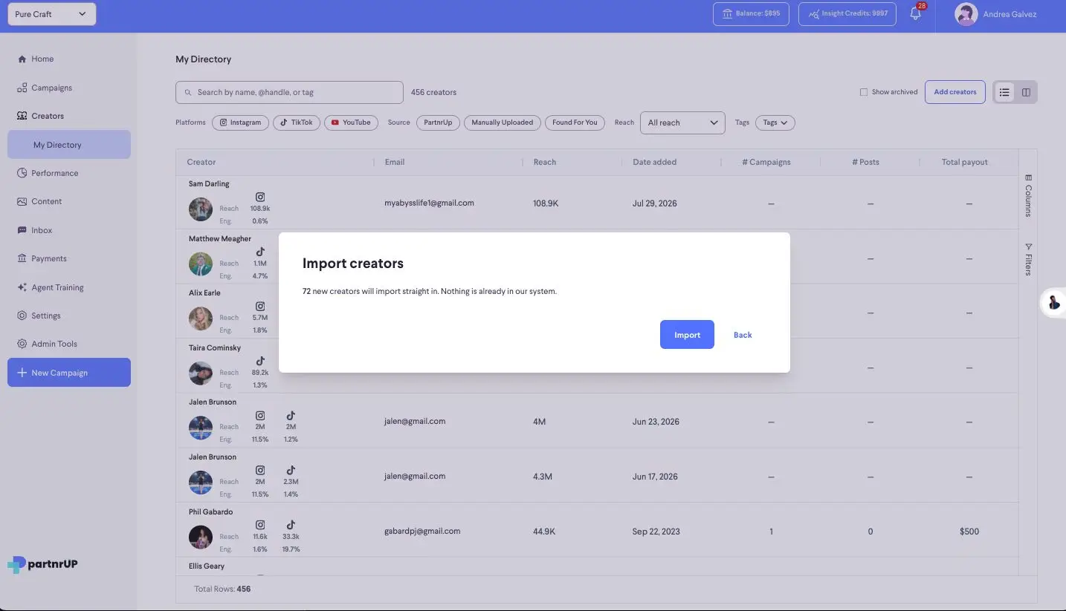Open Andrea Galvez profile avatar

pos(966,14)
